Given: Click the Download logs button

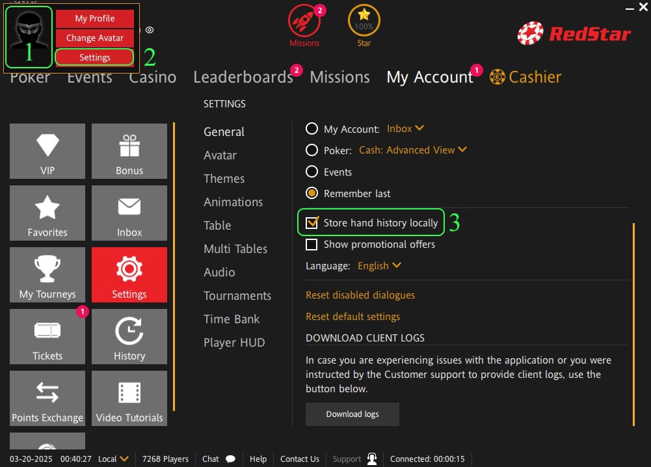Looking at the screenshot, I should pos(352,414).
